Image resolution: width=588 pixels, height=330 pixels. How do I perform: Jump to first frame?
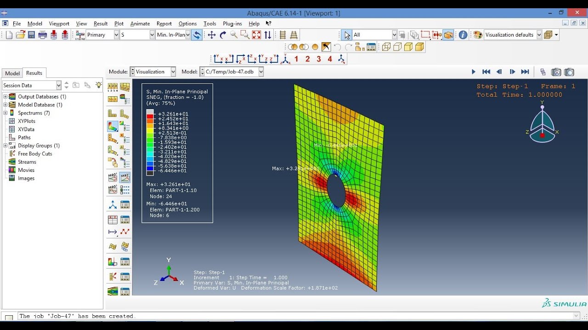pyautogui.click(x=486, y=72)
